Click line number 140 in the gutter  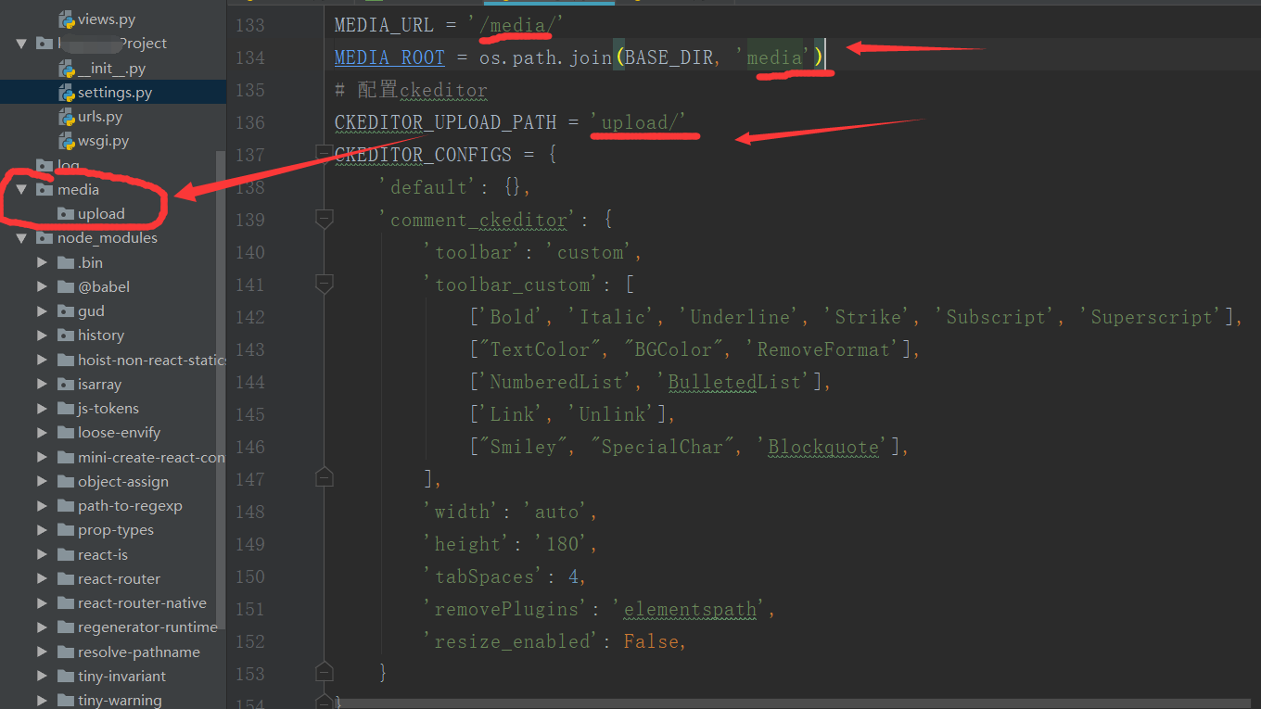(249, 252)
